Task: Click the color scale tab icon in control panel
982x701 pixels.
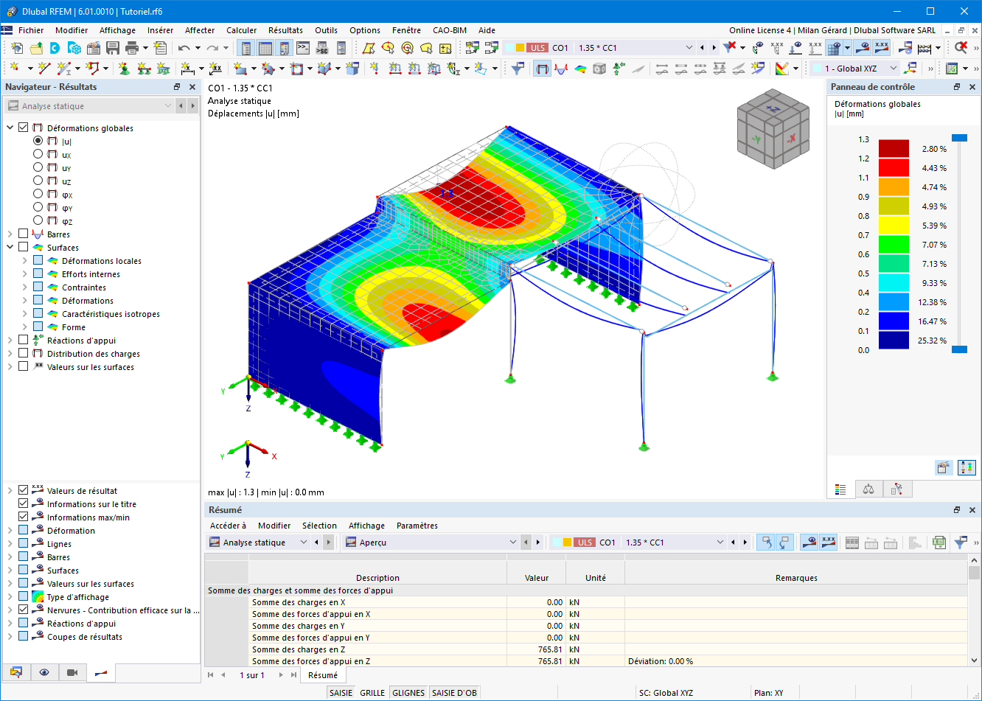Action: click(840, 489)
